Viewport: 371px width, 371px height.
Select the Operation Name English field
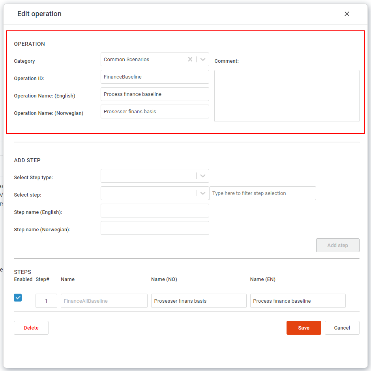pos(155,94)
